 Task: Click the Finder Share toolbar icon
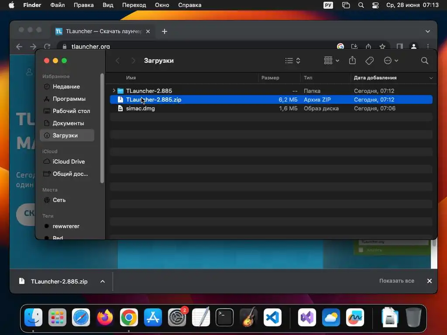352,60
